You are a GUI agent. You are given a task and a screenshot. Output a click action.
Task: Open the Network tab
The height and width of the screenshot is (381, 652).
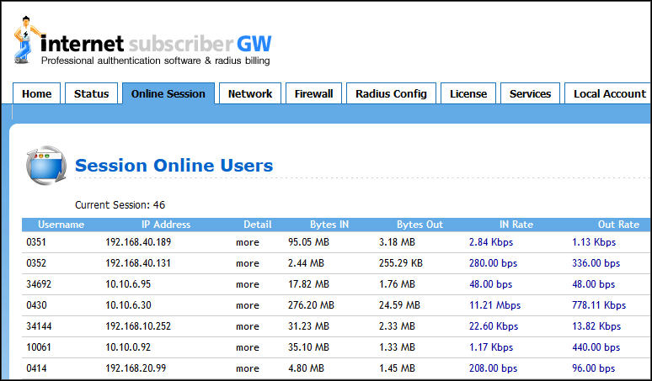[x=250, y=94]
